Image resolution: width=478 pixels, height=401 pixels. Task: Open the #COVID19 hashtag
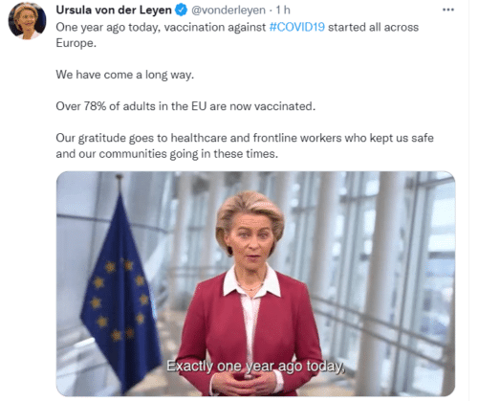(296, 27)
